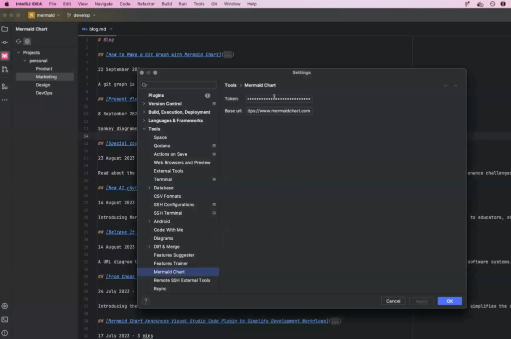Open the File menu
Screen dimensions: 511x339
[52, 4]
